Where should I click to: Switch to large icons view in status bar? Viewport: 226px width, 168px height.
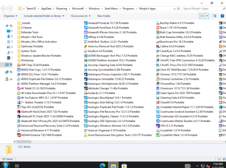(x=224, y=159)
